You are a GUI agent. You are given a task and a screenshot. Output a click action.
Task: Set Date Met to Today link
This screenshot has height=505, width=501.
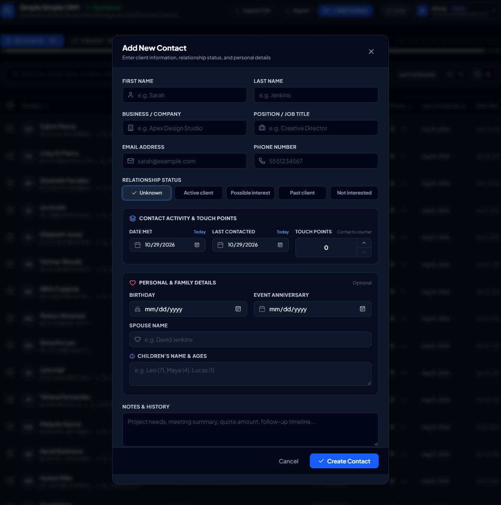[200, 232]
